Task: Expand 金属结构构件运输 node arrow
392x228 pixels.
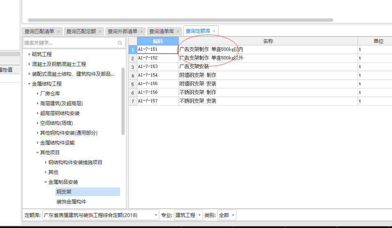Action: pos(37,143)
